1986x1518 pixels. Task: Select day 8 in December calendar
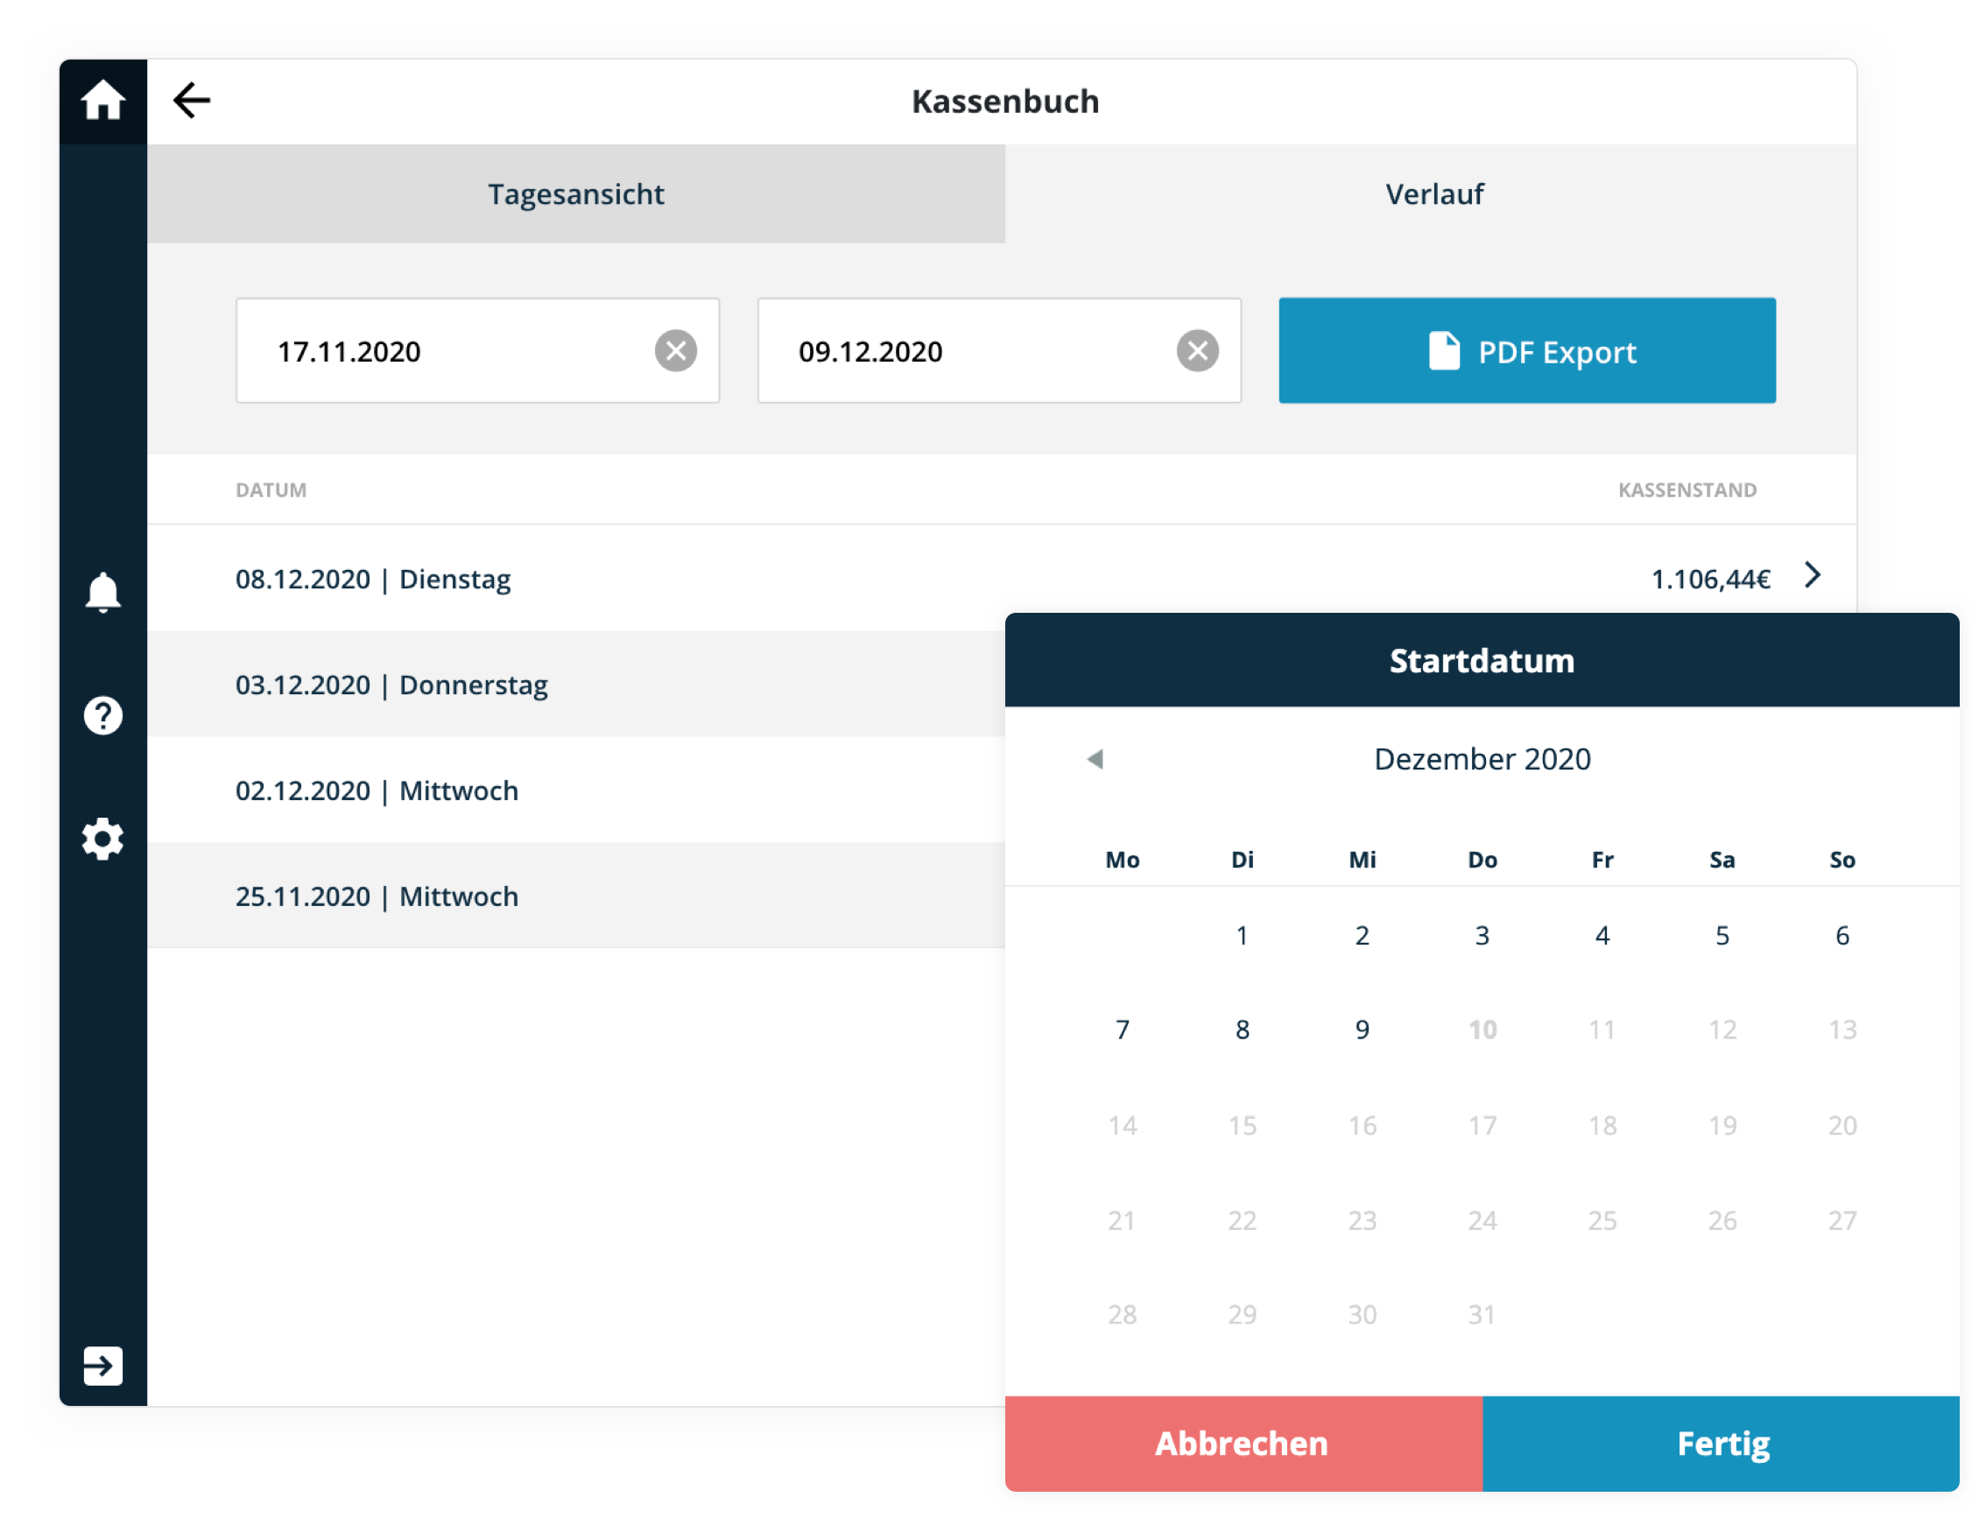(x=1243, y=1030)
